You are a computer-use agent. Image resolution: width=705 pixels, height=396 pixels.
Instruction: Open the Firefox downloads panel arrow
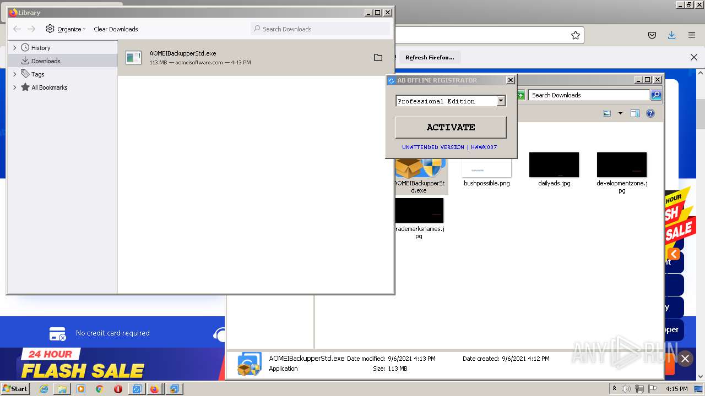pos(671,35)
